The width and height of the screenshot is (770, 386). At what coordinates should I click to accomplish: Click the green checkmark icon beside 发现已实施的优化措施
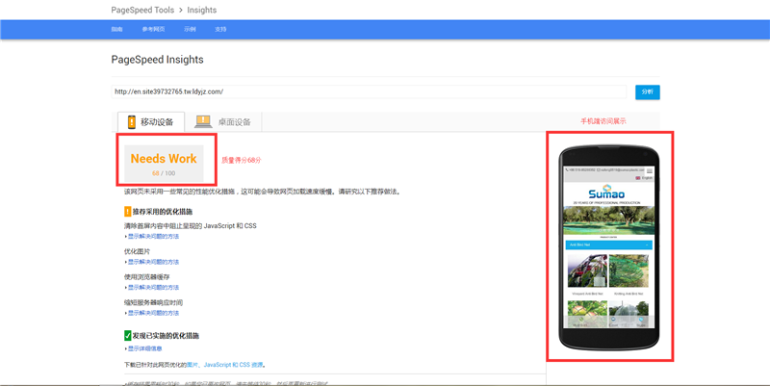point(127,336)
